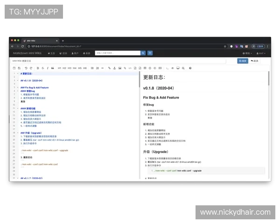This screenshot has height=224, width=280.
Task: Insert an unordered list
Action: (x=92, y=68)
